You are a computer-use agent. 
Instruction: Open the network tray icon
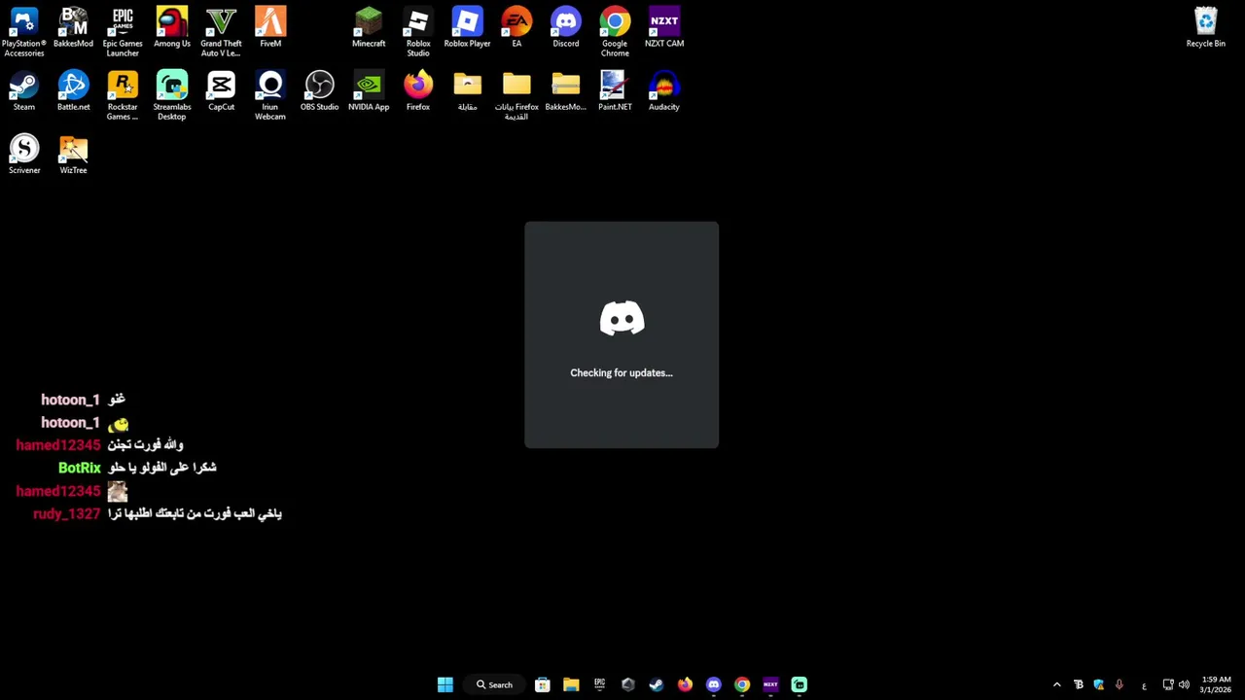(1168, 684)
